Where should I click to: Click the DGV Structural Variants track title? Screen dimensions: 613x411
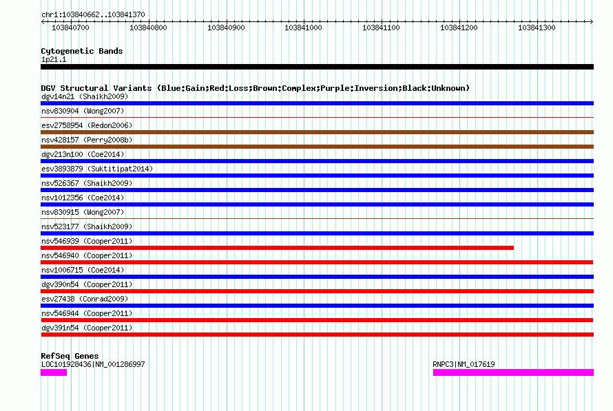coord(256,88)
